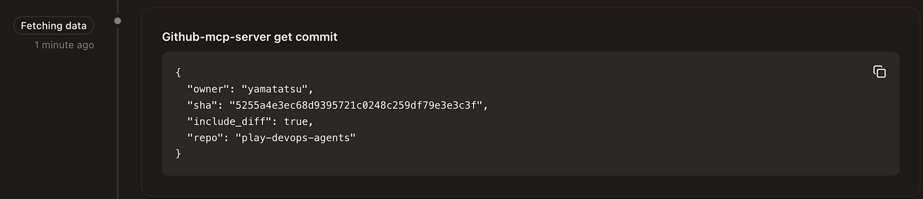Click the opening curly brace
Image resolution: width=923 pixels, height=199 pixels.
178,72
